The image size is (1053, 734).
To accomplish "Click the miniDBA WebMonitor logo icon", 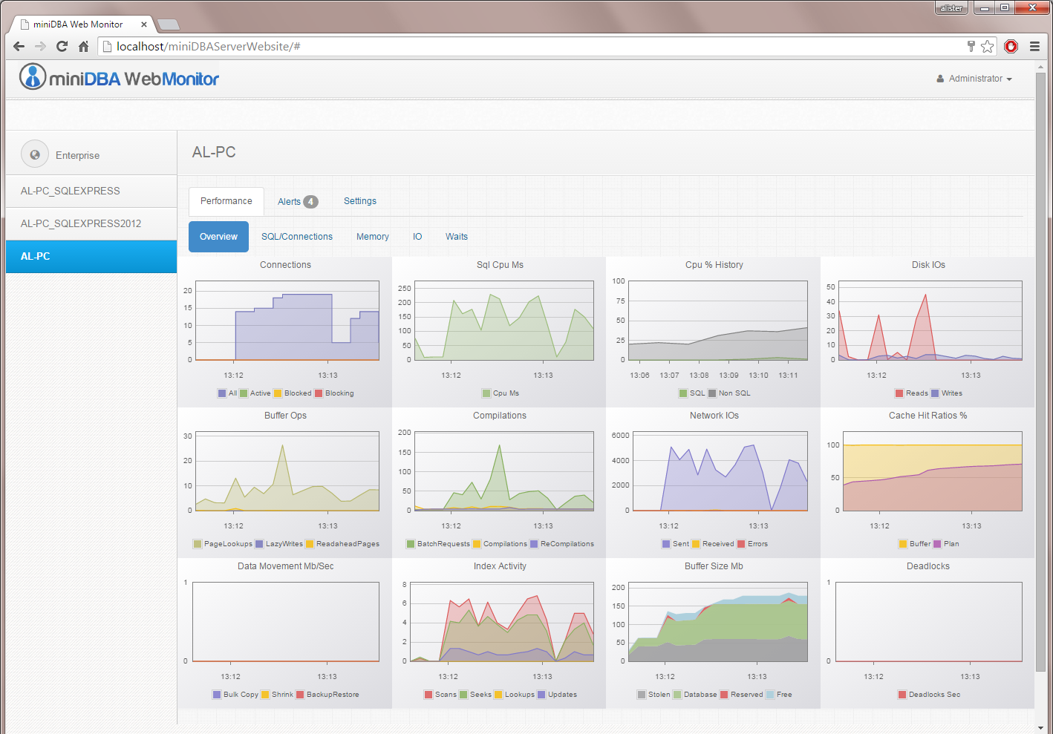I will [33, 76].
